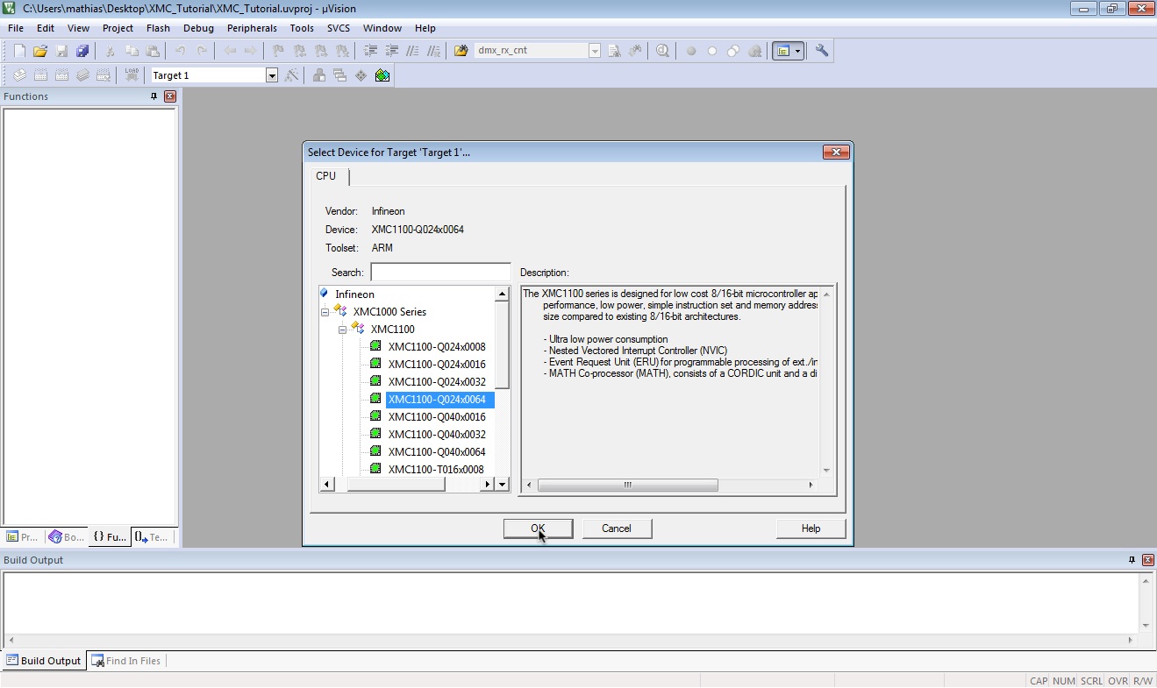Click the Navigate Backwards arrow icon

pos(230,51)
